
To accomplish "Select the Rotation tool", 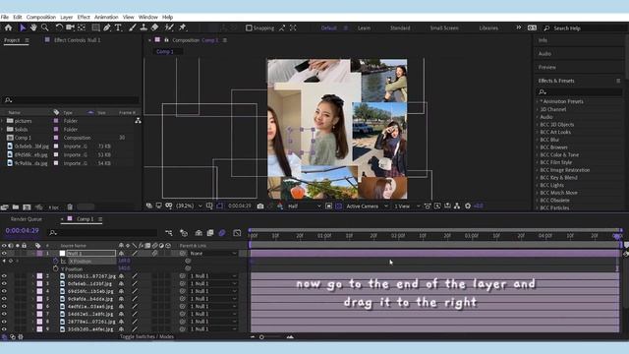I will 59,28.
